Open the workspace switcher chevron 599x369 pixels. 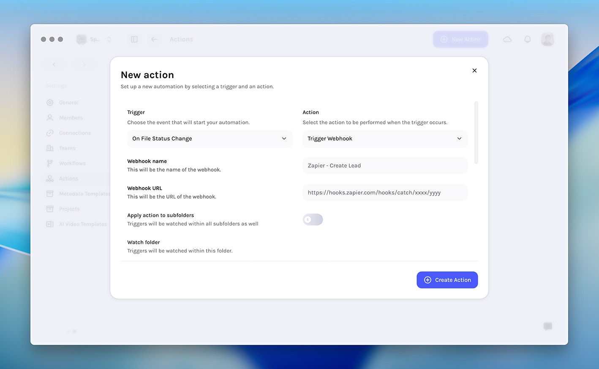tap(109, 39)
